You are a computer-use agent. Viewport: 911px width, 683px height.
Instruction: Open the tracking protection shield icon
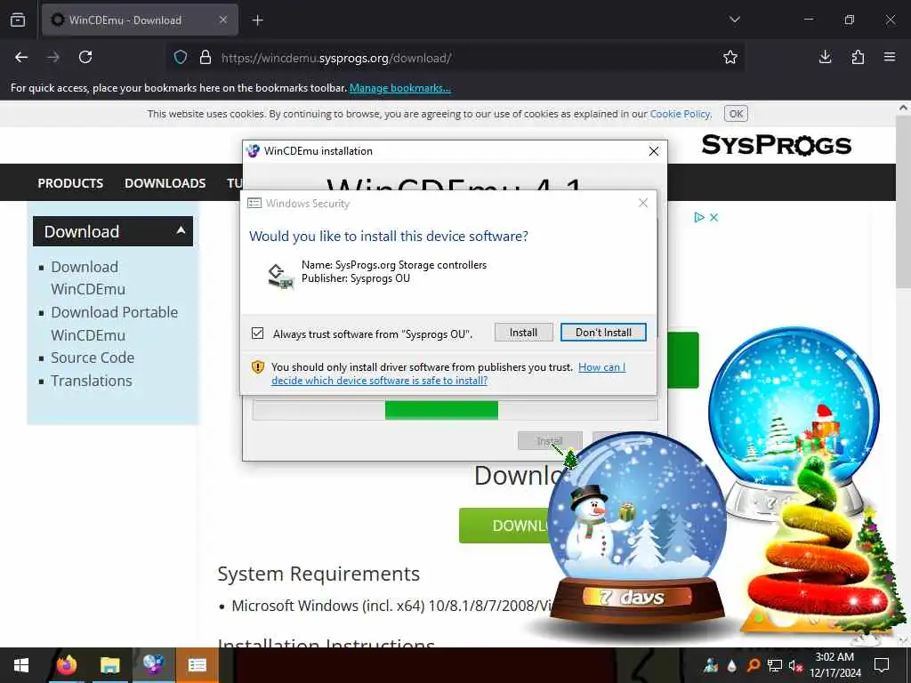(x=181, y=58)
